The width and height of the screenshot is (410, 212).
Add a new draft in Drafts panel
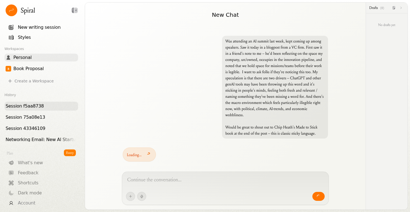394,8
